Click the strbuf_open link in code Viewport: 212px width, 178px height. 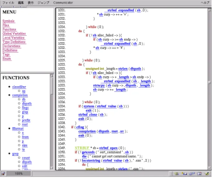108,148
